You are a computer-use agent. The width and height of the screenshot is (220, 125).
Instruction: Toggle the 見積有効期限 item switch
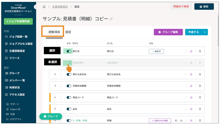point(69,86)
